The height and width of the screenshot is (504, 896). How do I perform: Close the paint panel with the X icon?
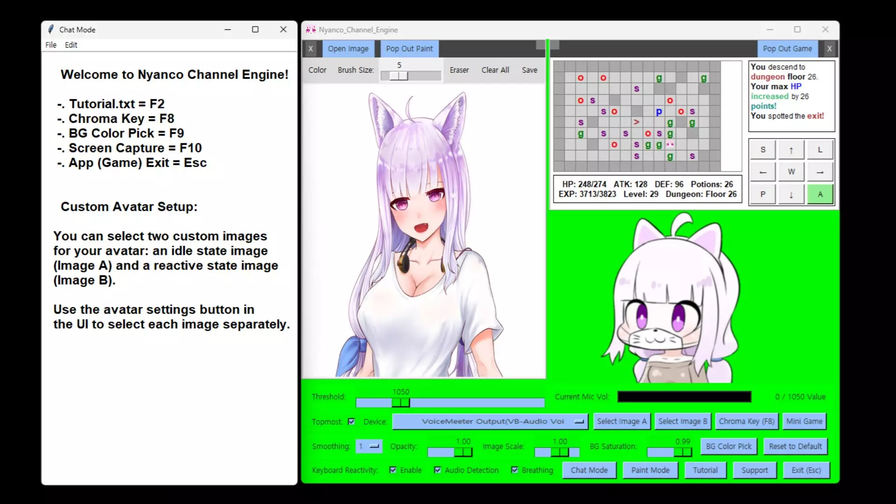311,49
